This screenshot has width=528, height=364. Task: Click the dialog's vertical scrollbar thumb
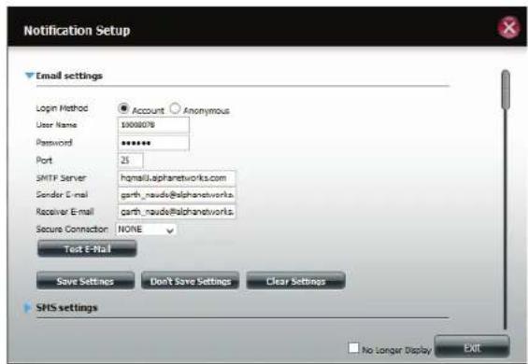tap(506, 90)
